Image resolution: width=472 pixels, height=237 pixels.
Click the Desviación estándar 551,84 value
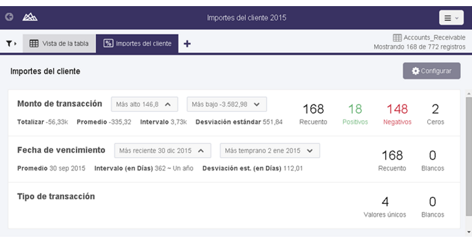coord(239,122)
